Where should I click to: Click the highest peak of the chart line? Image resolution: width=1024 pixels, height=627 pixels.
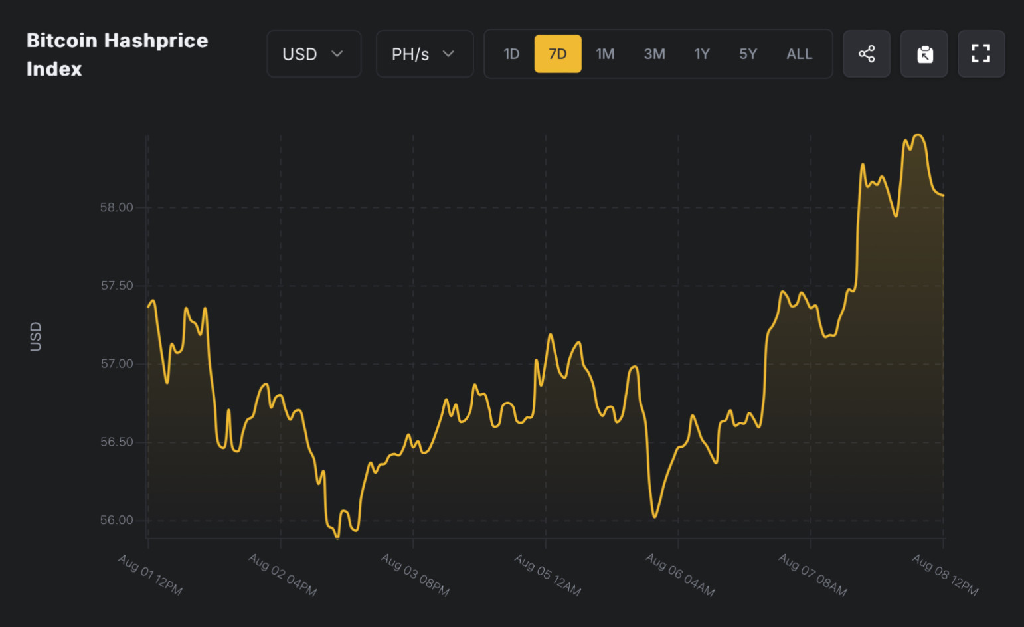918,135
